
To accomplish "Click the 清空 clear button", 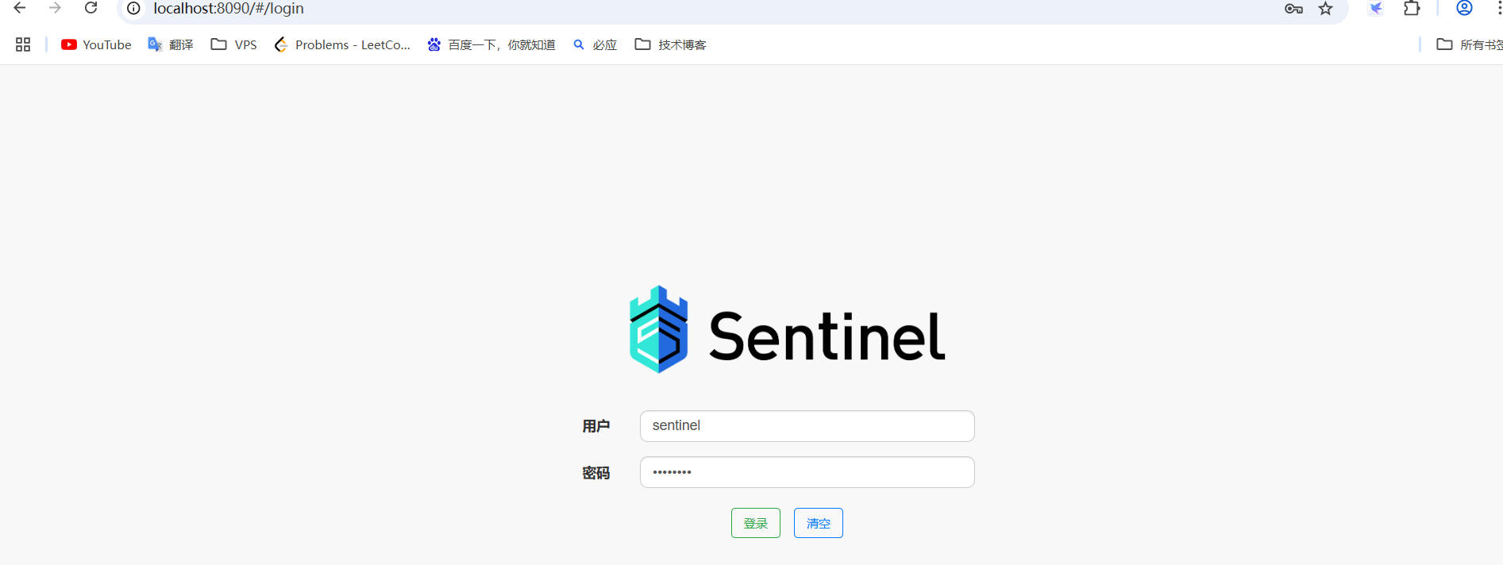I will pyautogui.click(x=819, y=523).
